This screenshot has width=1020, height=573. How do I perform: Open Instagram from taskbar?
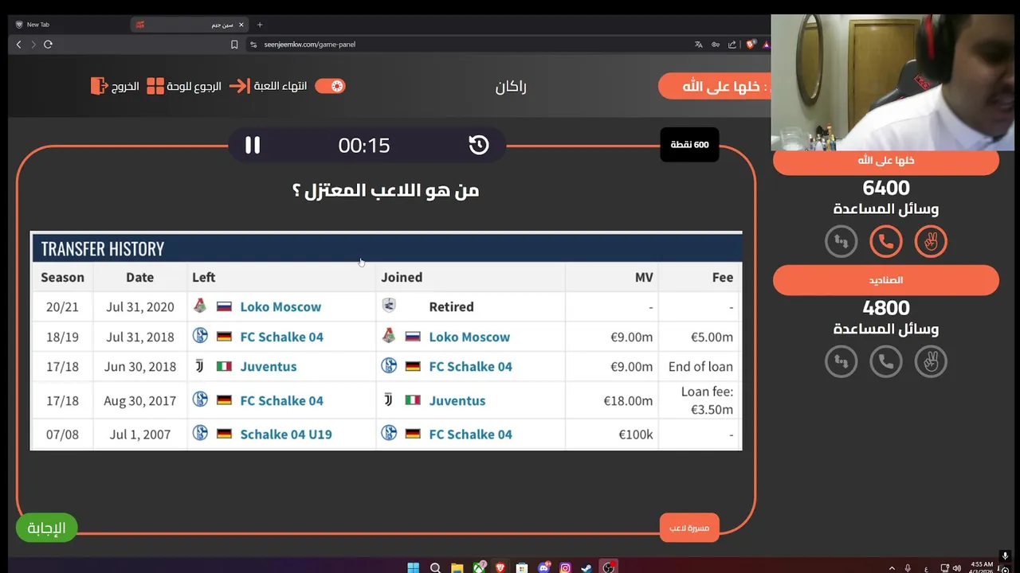[565, 567]
